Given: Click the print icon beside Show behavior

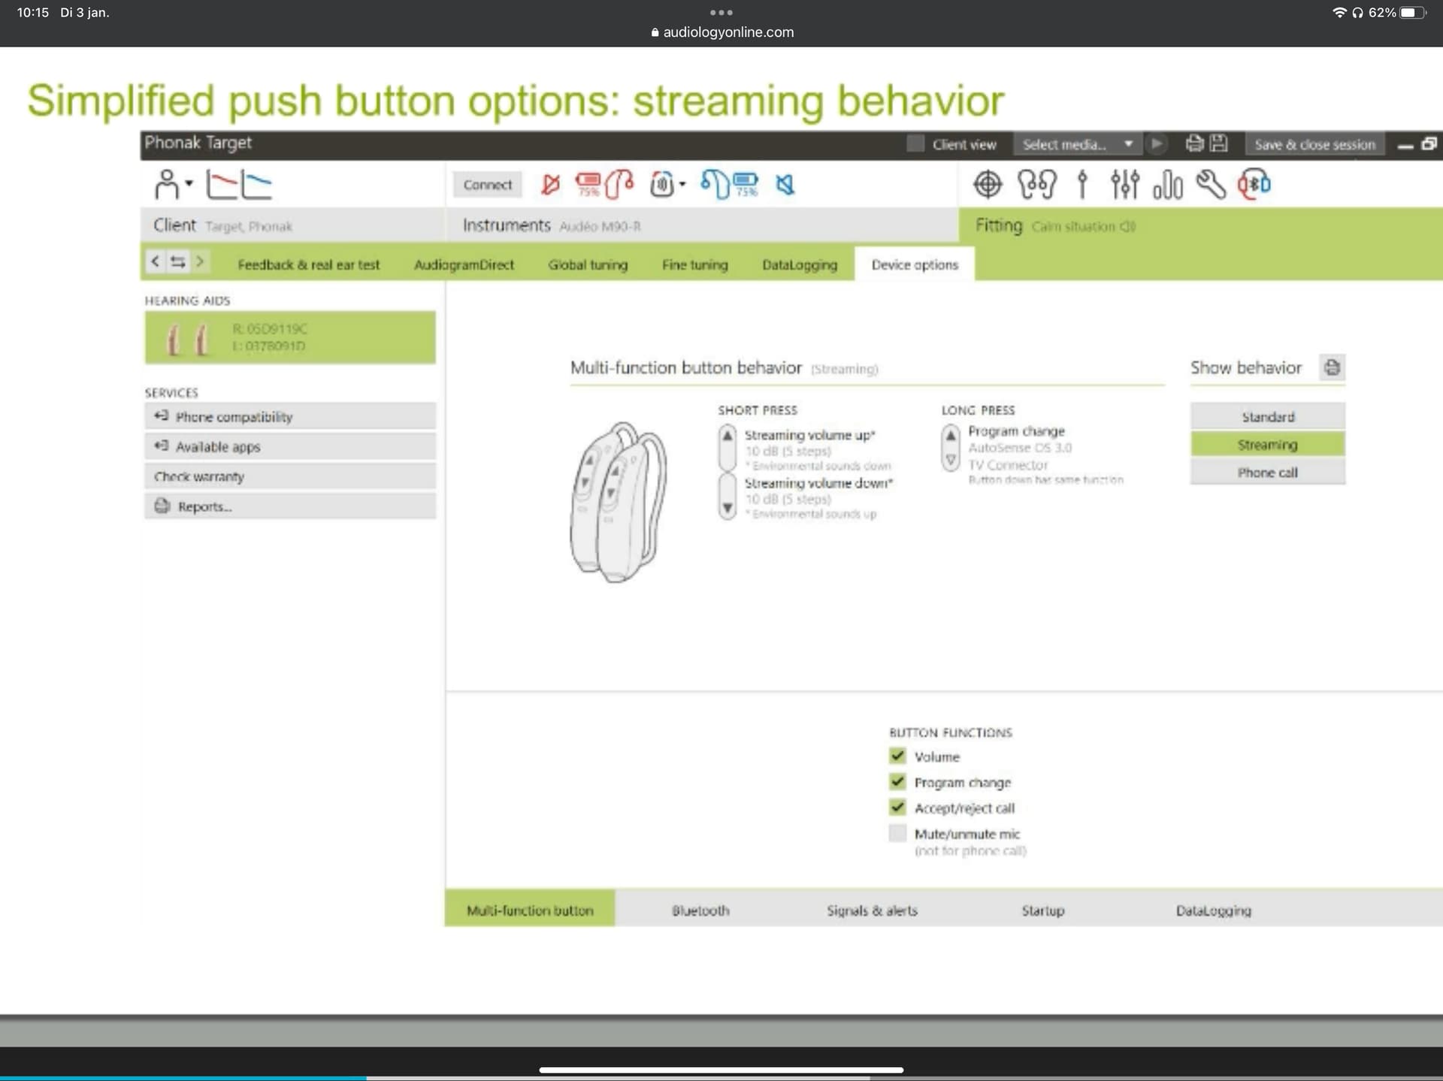Looking at the screenshot, I should 1332,367.
